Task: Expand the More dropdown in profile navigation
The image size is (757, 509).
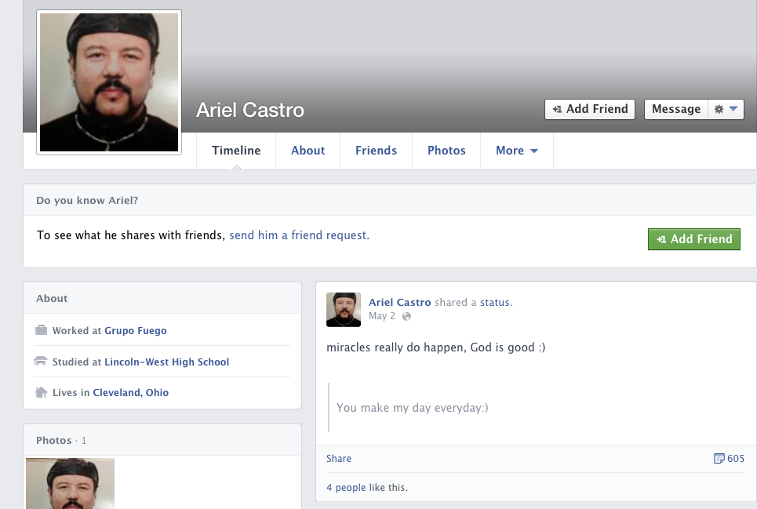Action: coord(516,151)
